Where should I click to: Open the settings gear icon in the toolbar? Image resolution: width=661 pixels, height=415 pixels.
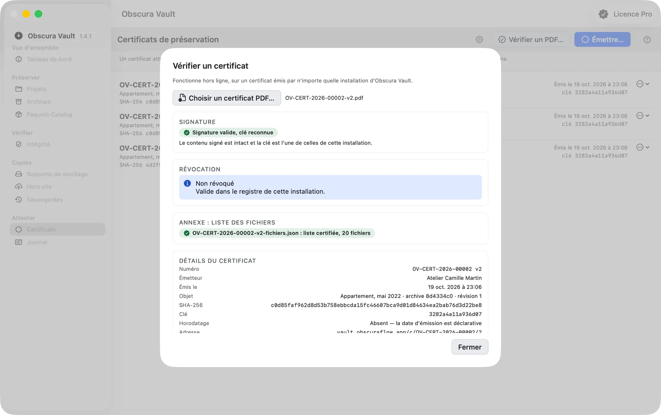point(479,40)
